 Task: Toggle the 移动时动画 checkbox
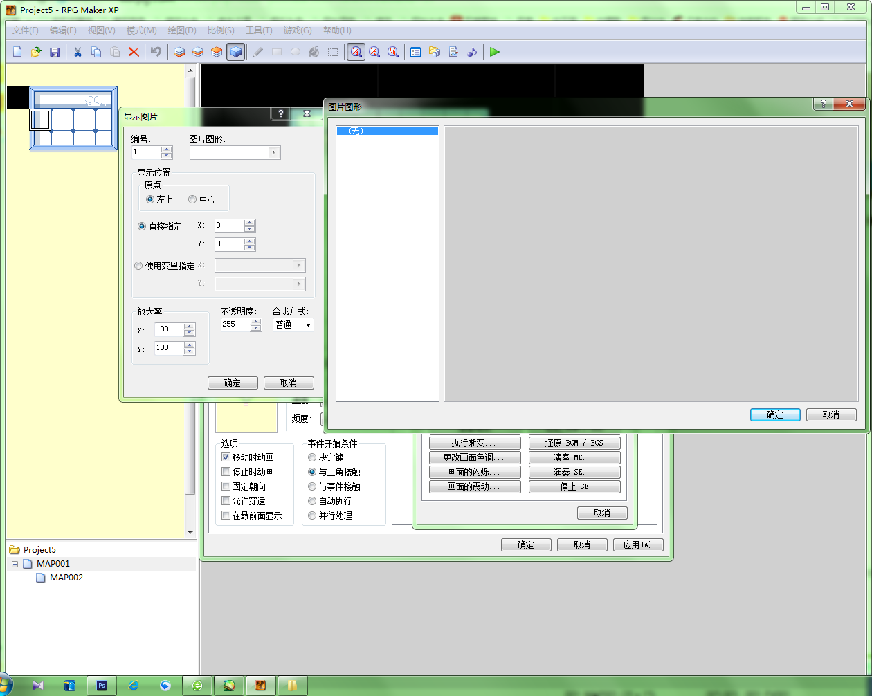coord(226,457)
